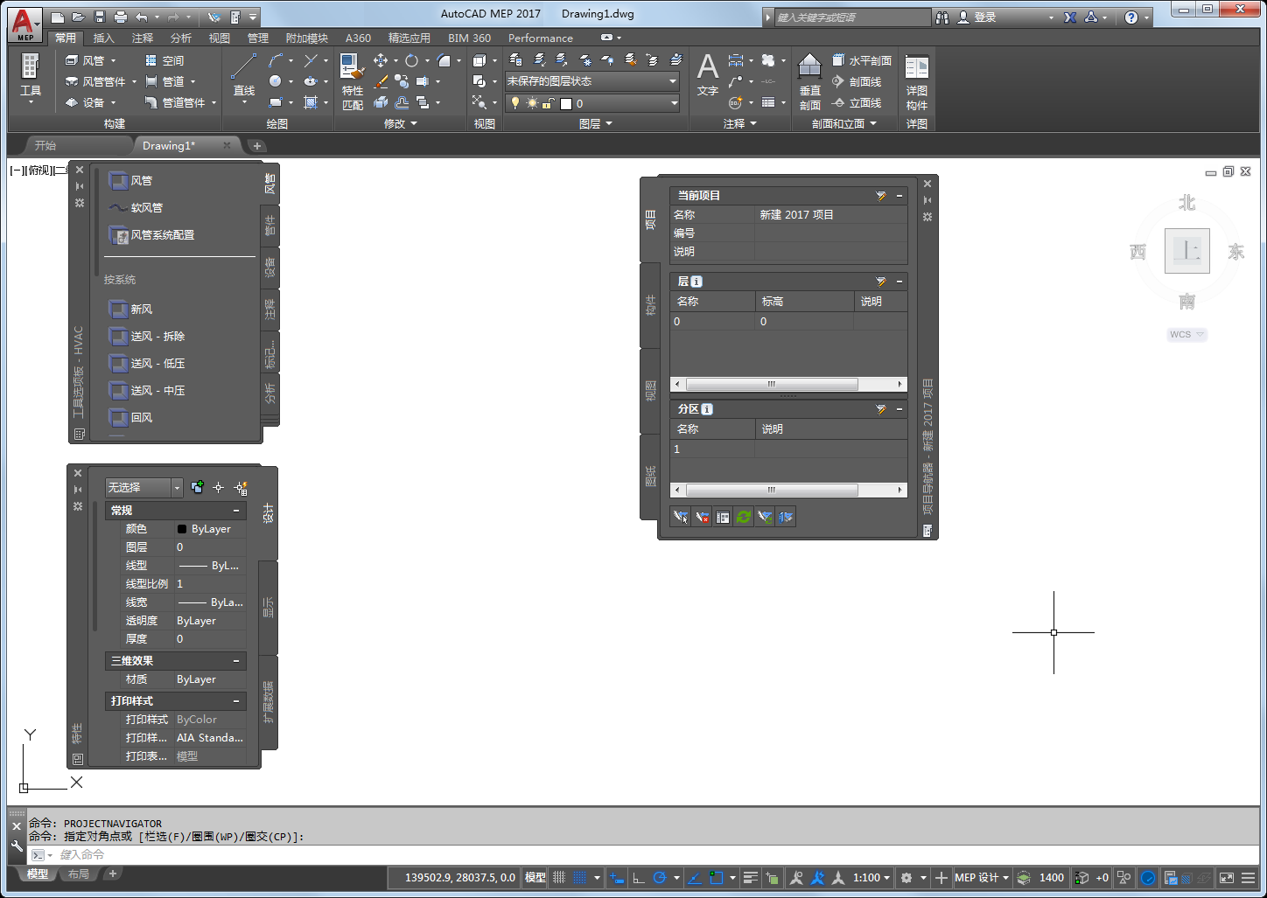The image size is (1267, 898).
Task: Click the Save icon in the quick access toolbar
Action: tap(100, 17)
